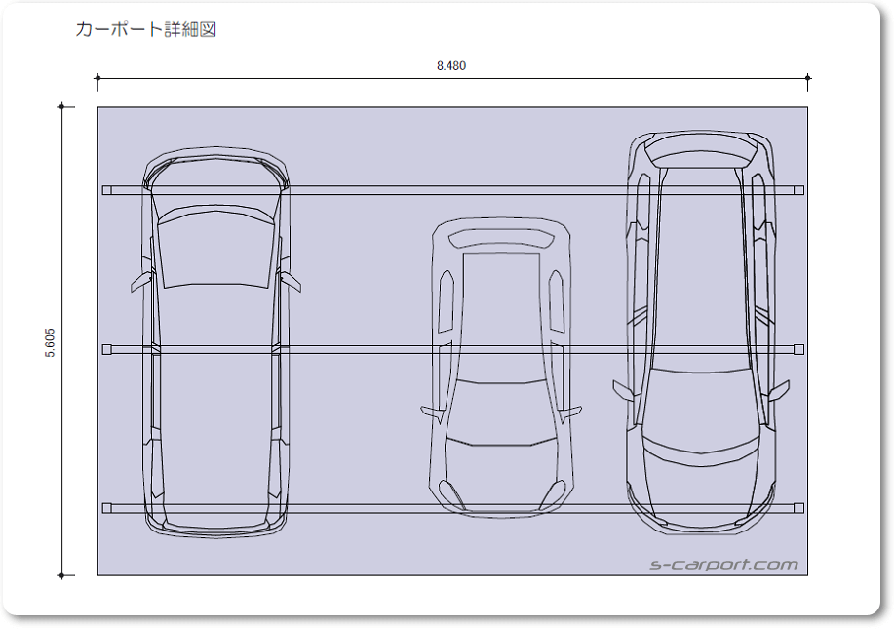The height and width of the screenshot is (629, 894).
Task: Click the top horizontal carport beam
Action: (452, 190)
